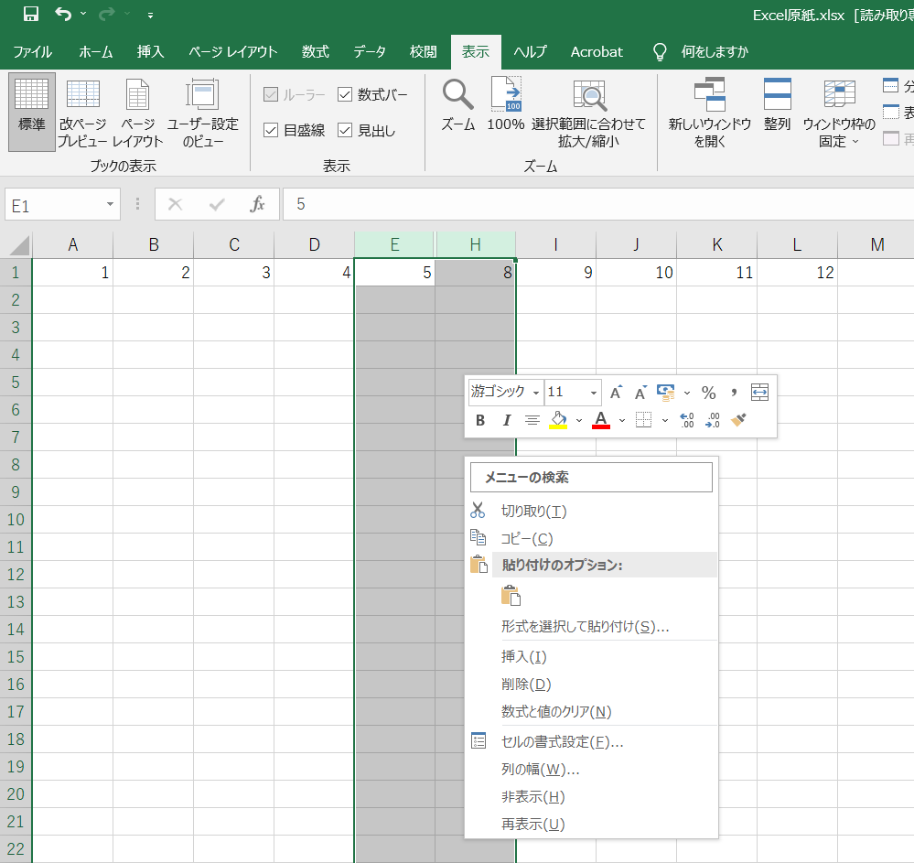Toggle the 数式バー checkbox
The height and width of the screenshot is (863, 914).
345,94
